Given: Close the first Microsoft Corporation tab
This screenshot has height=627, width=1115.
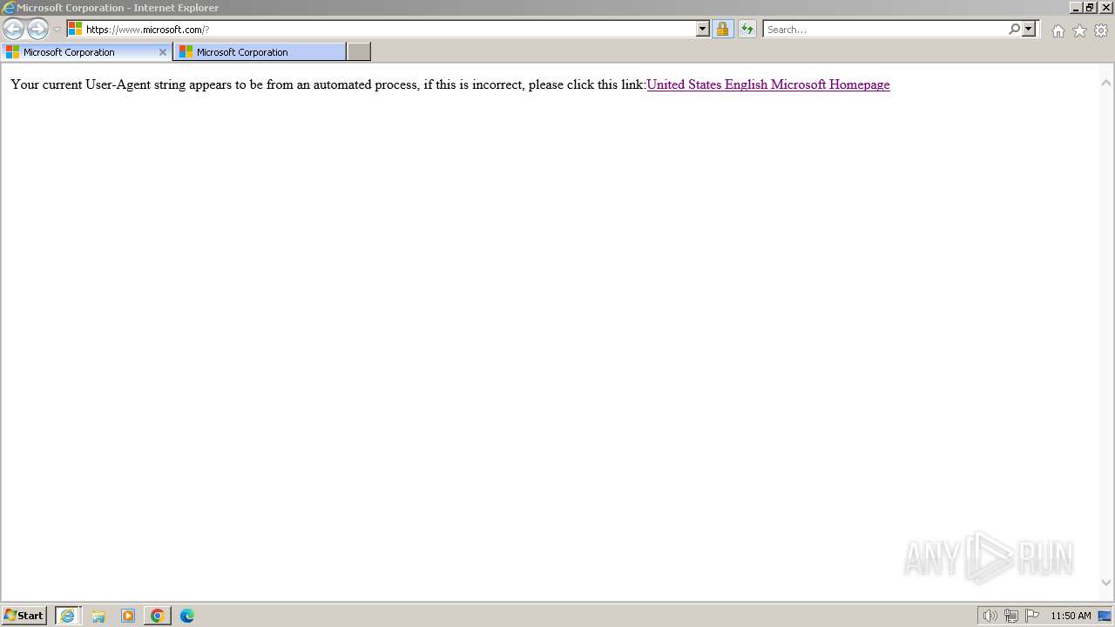Looking at the screenshot, I should (162, 52).
